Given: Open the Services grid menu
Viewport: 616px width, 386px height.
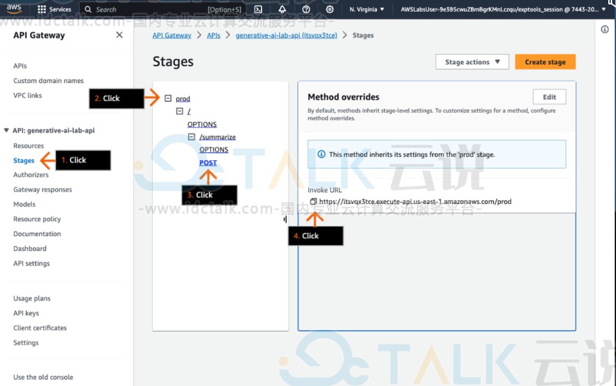Looking at the screenshot, I should (54, 10).
